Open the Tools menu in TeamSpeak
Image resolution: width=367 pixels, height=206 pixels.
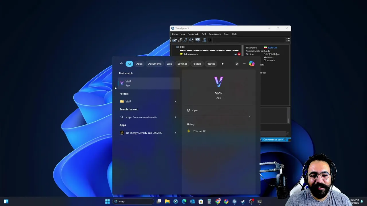click(x=227, y=34)
